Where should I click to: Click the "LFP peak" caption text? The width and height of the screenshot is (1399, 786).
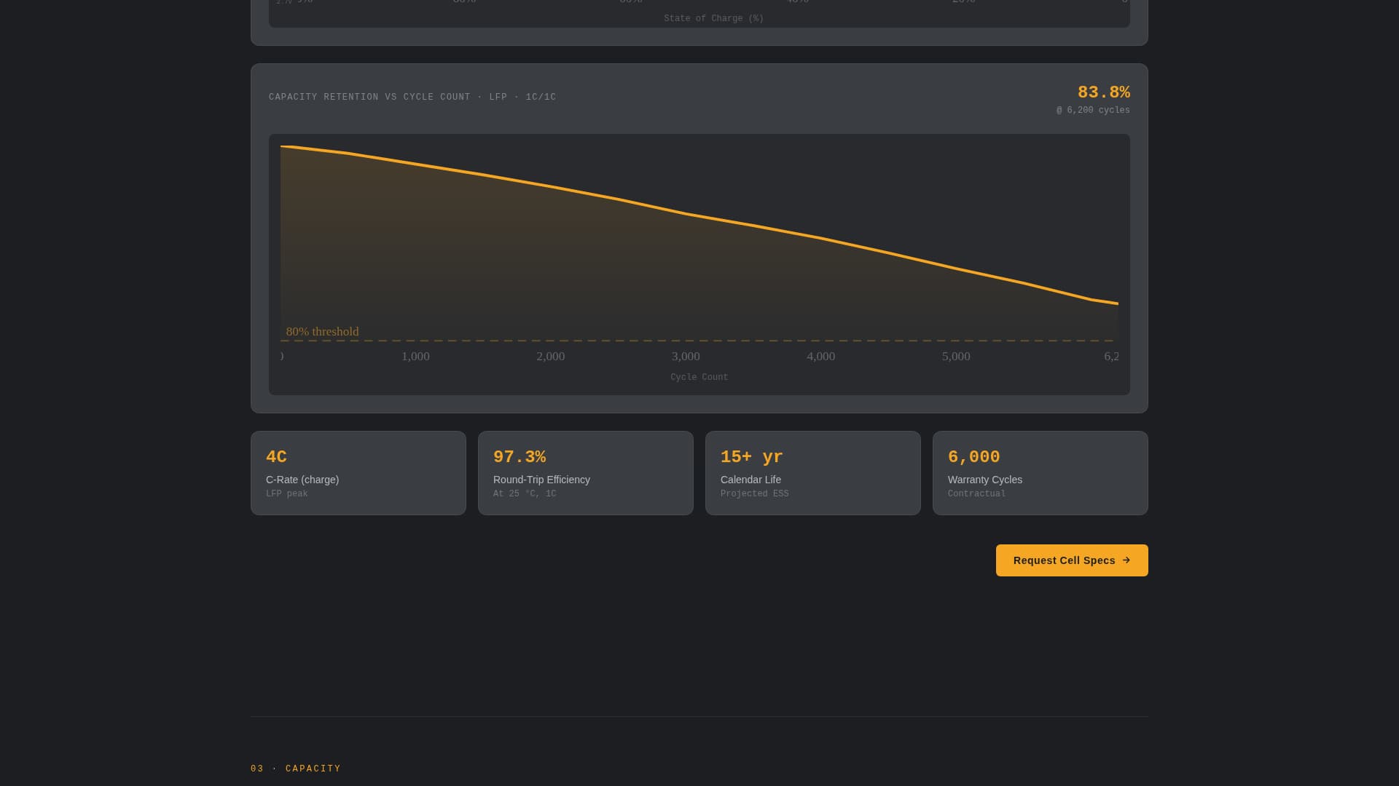[286, 493]
